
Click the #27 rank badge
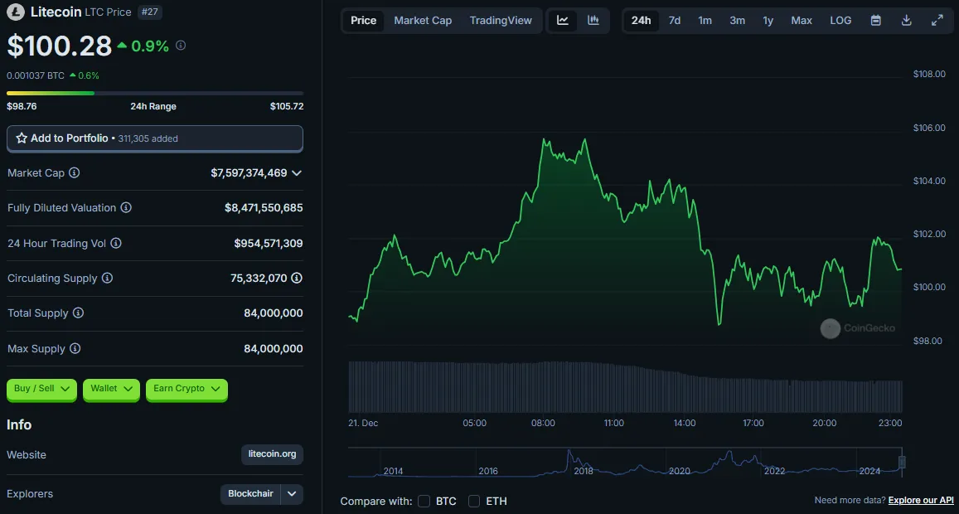[x=150, y=12]
